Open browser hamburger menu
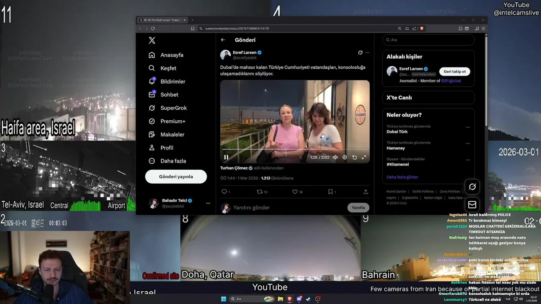This screenshot has width=541, height=304. pyautogui.click(x=484, y=28)
